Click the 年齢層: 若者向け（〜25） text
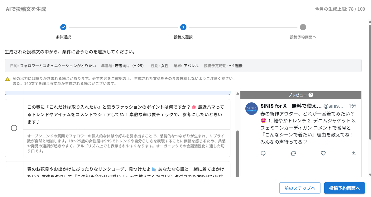This screenshot has width=371, height=197. tap(123, 66)
